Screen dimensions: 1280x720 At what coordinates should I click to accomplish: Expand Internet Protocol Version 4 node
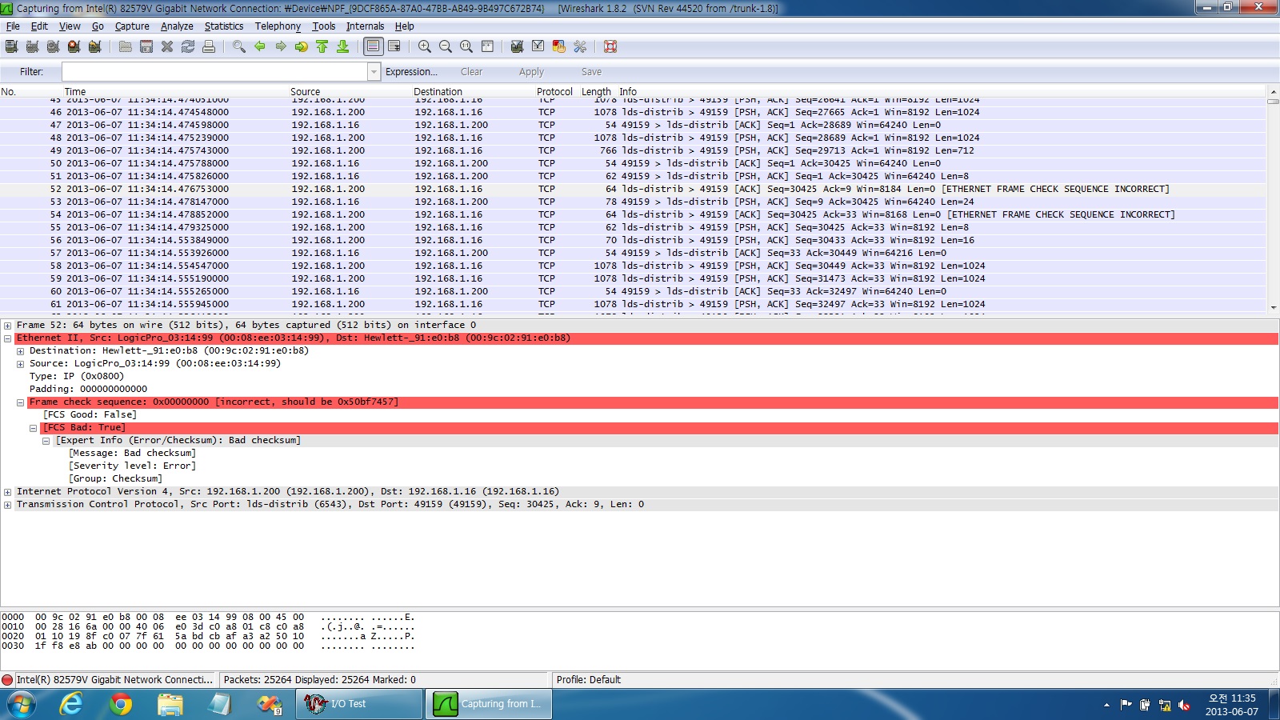point(7,492)
